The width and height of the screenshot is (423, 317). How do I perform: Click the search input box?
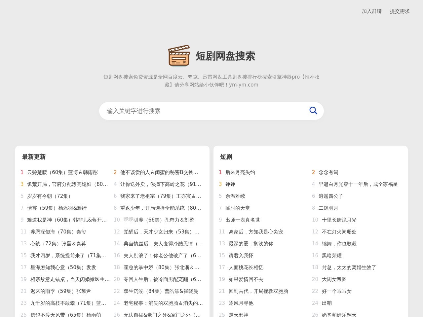pyautogui.click(x=198, y=111)
